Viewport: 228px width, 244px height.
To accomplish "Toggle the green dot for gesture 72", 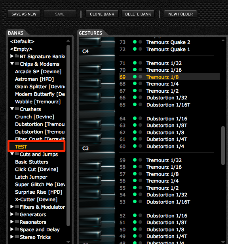I will 135,49.
